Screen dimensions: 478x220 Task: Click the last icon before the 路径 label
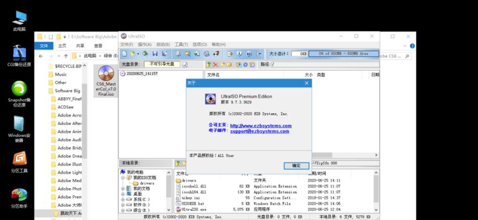tap(252, 64)
